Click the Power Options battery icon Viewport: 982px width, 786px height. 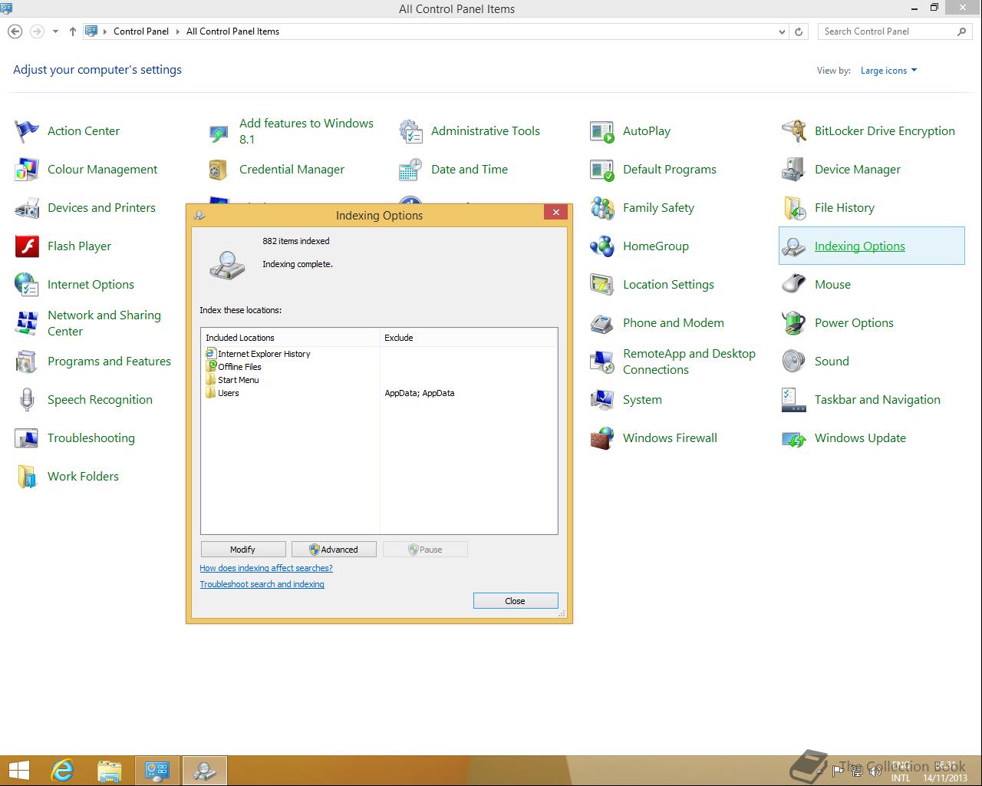click(794, 323)
